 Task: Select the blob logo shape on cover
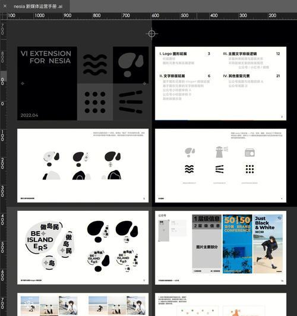(x=131, y=65)
